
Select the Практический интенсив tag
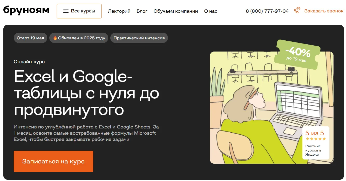139,38
